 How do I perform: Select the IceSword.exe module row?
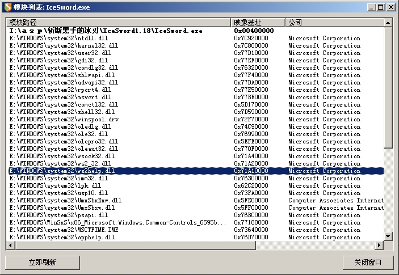point(195,31)
